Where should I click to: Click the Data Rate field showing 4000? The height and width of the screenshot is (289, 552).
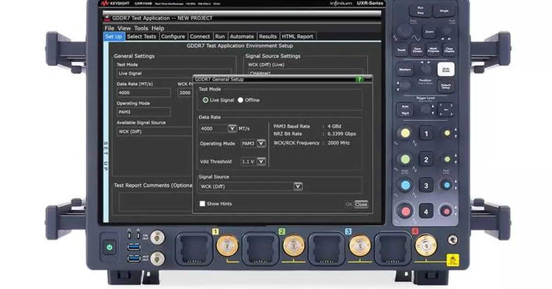[x=213, y=128]
